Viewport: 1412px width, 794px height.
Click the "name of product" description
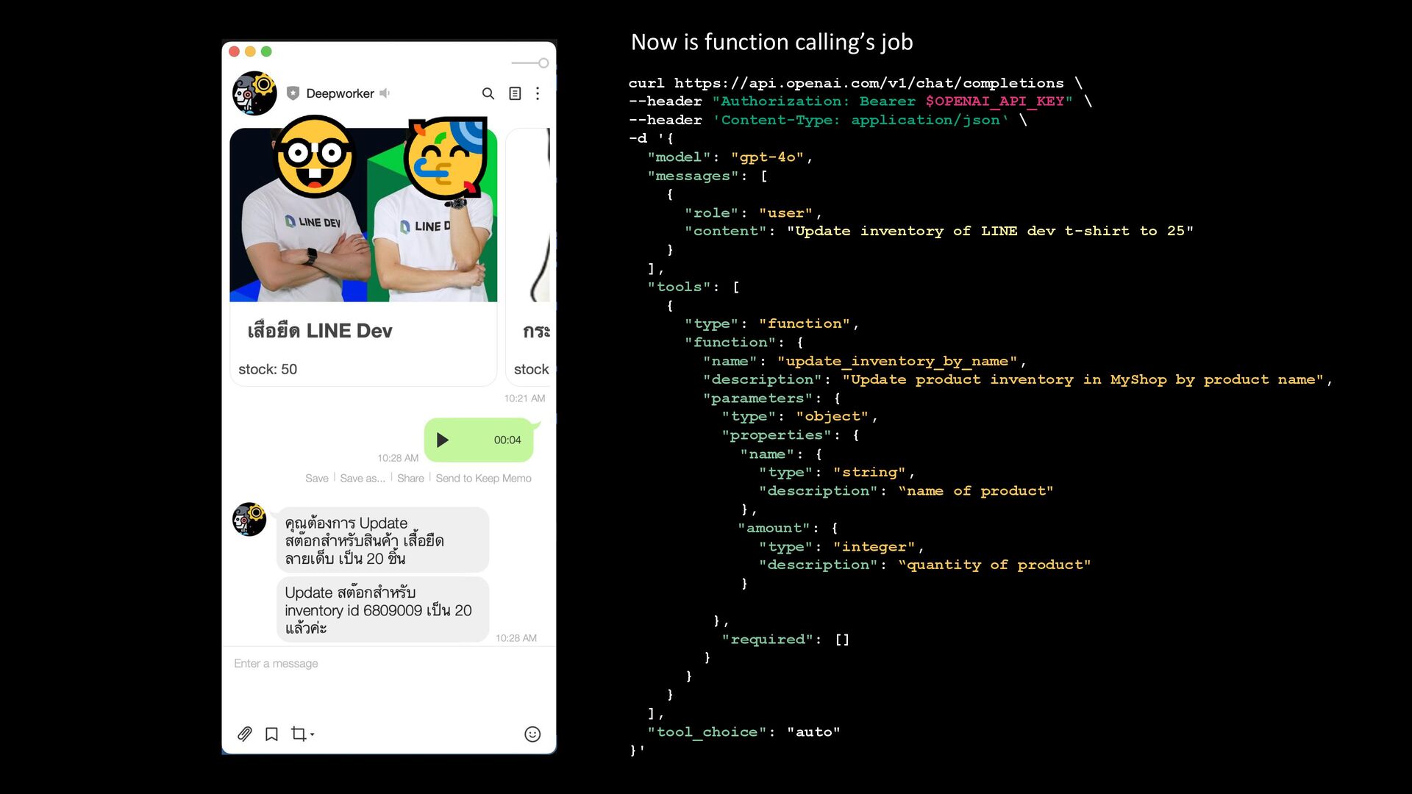(976, 490)
